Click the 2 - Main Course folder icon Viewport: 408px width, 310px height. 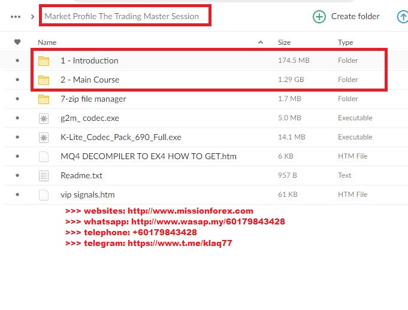(44, 80)
